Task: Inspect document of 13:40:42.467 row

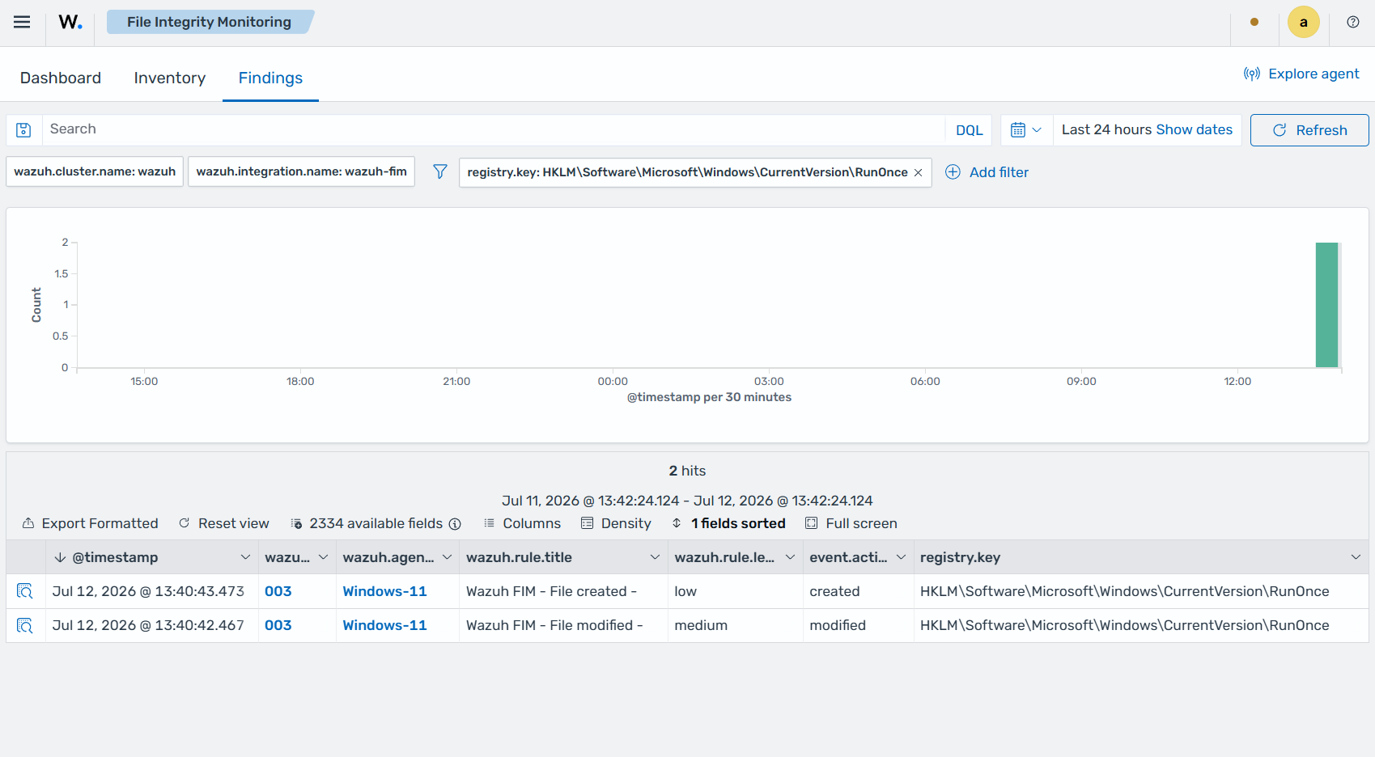Action: coord(25,625)
